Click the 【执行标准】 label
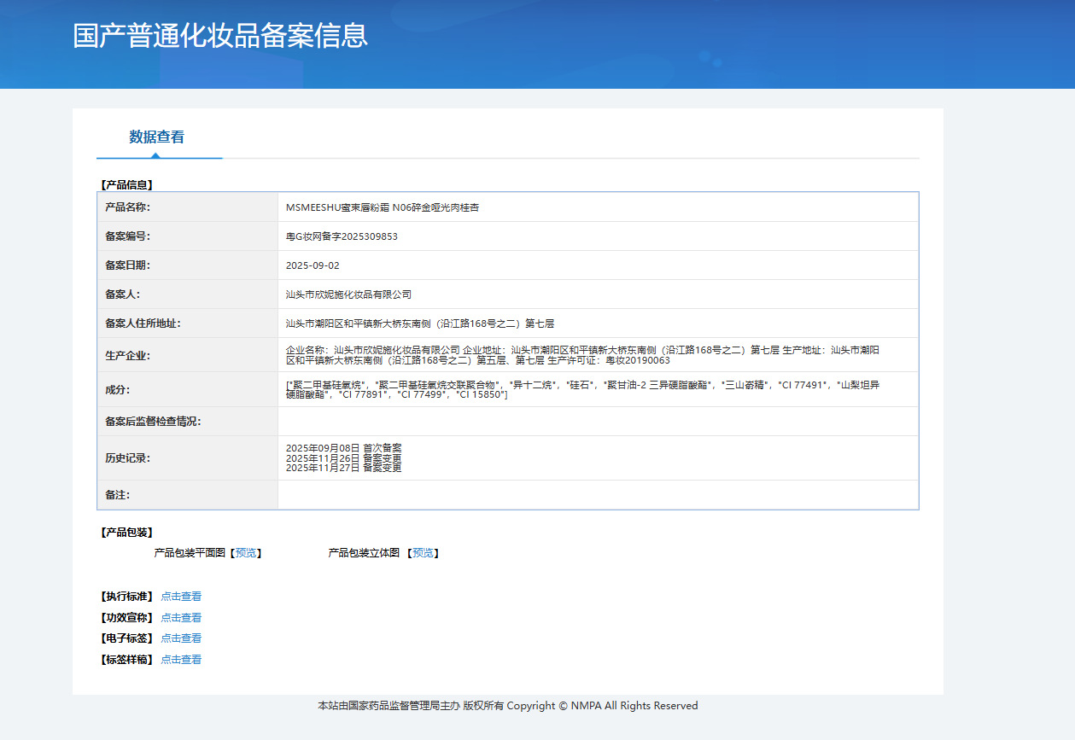The image size is (1075, 740). (x=126, y=597)
